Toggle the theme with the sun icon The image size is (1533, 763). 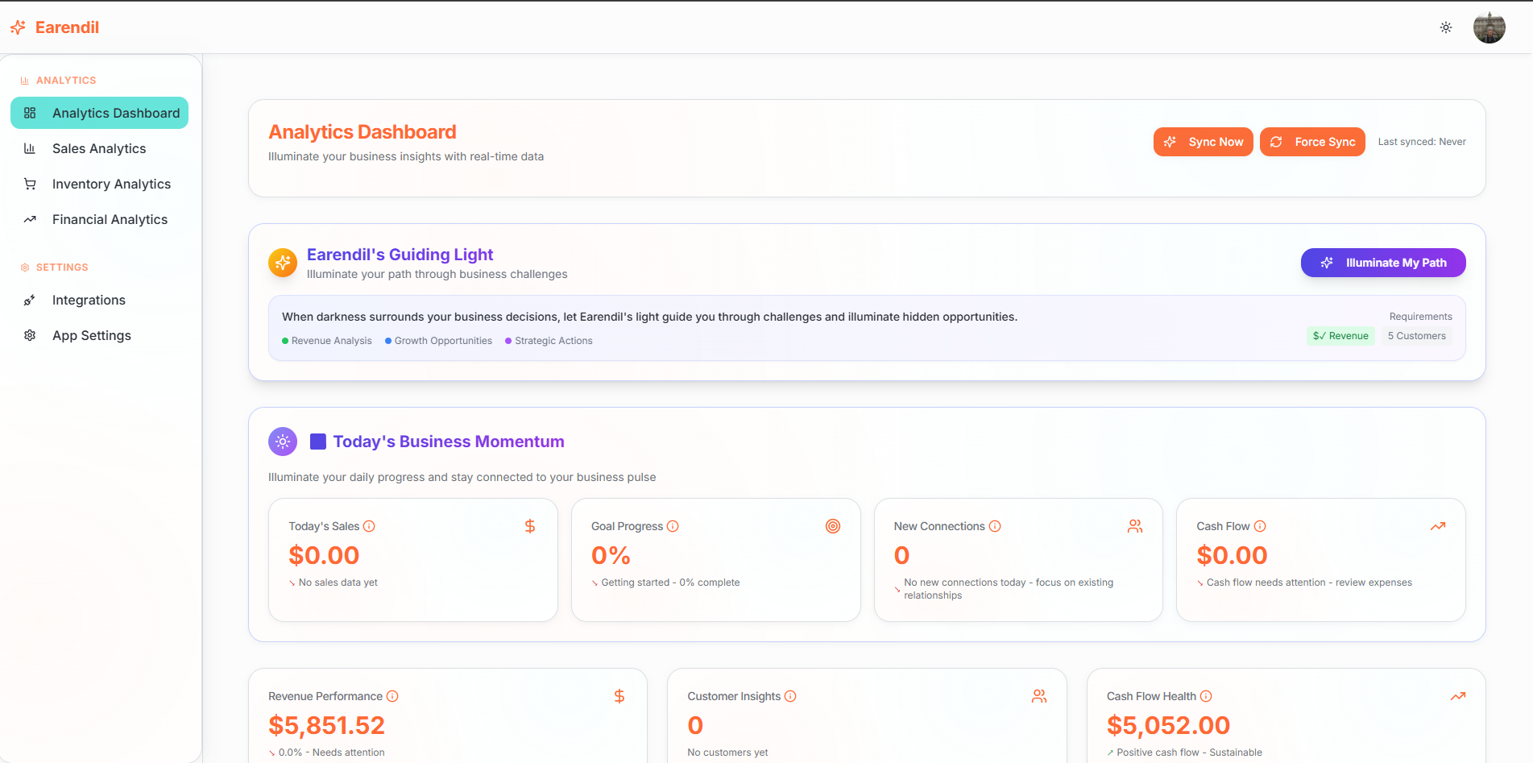click(x=1446, y=27)
